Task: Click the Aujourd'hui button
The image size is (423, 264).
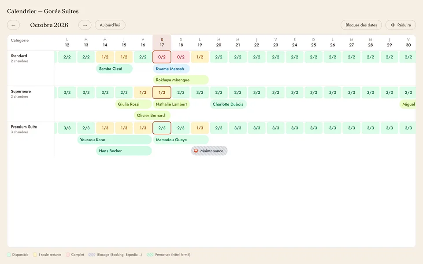Action: [110, 25]
